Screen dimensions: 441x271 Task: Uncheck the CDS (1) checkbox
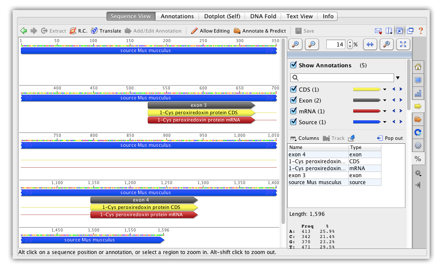pos(293,89)
